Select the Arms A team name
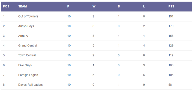Screen dimensions: 193x91 [x=23, y=36]
